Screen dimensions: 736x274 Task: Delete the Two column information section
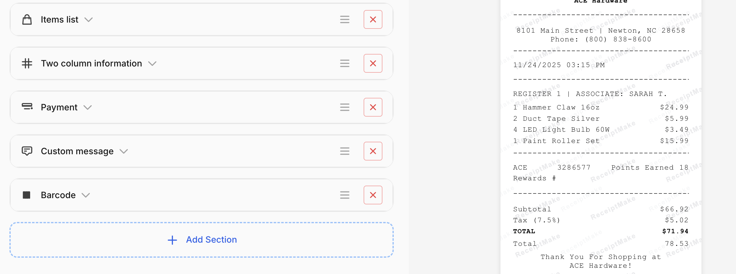pos(373,63)
